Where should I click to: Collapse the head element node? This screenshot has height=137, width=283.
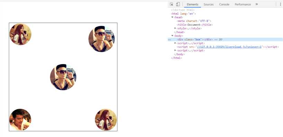click(172, 17)
